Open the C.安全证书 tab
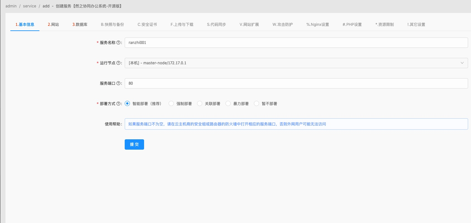Screen dimensions: 471x223 pyautogui.click(x=147, y=24)
